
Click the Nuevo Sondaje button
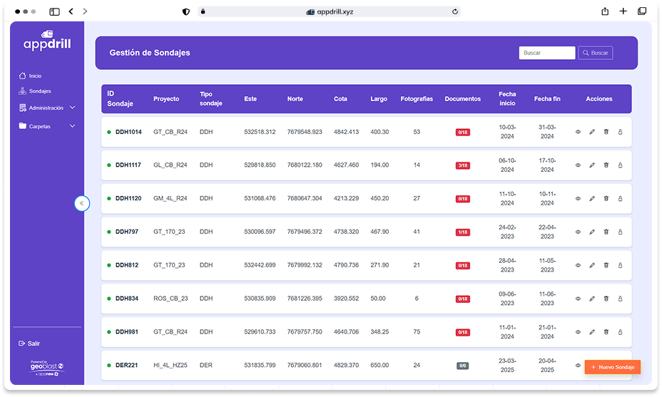(x=612, y=367)
